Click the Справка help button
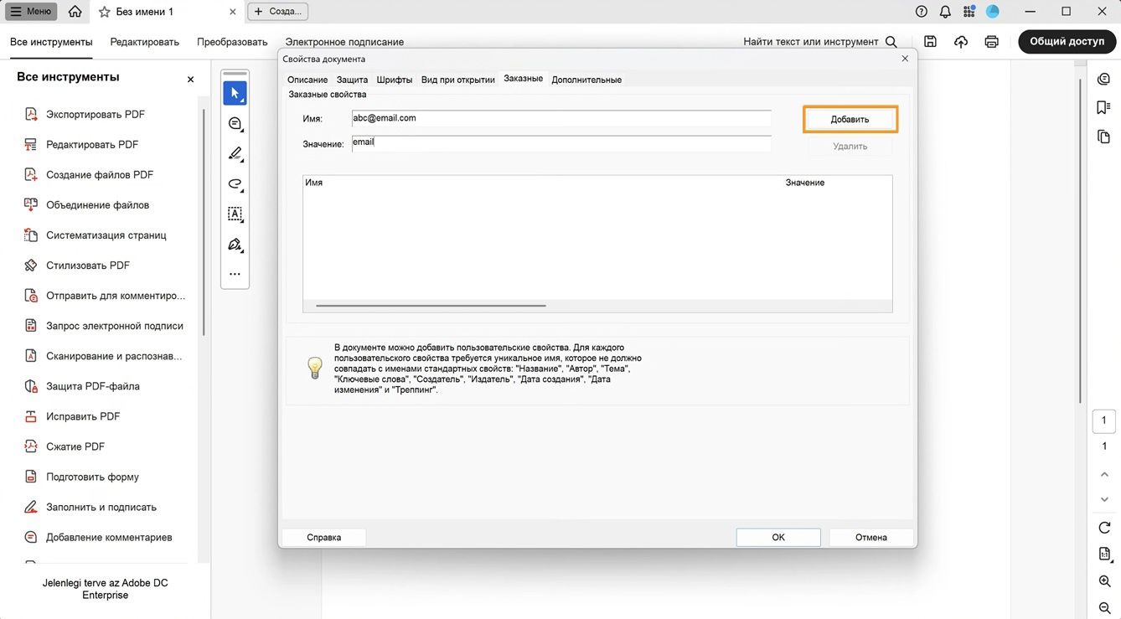The width and height of the screenshot is (1121, 619). (x=324, y=537)
